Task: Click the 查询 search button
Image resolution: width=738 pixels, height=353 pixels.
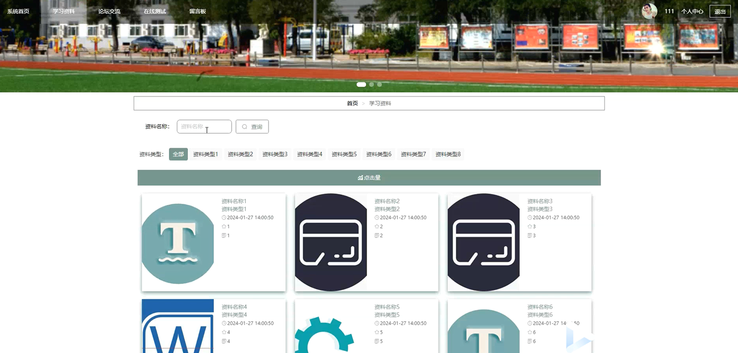Action: (252, 127)
